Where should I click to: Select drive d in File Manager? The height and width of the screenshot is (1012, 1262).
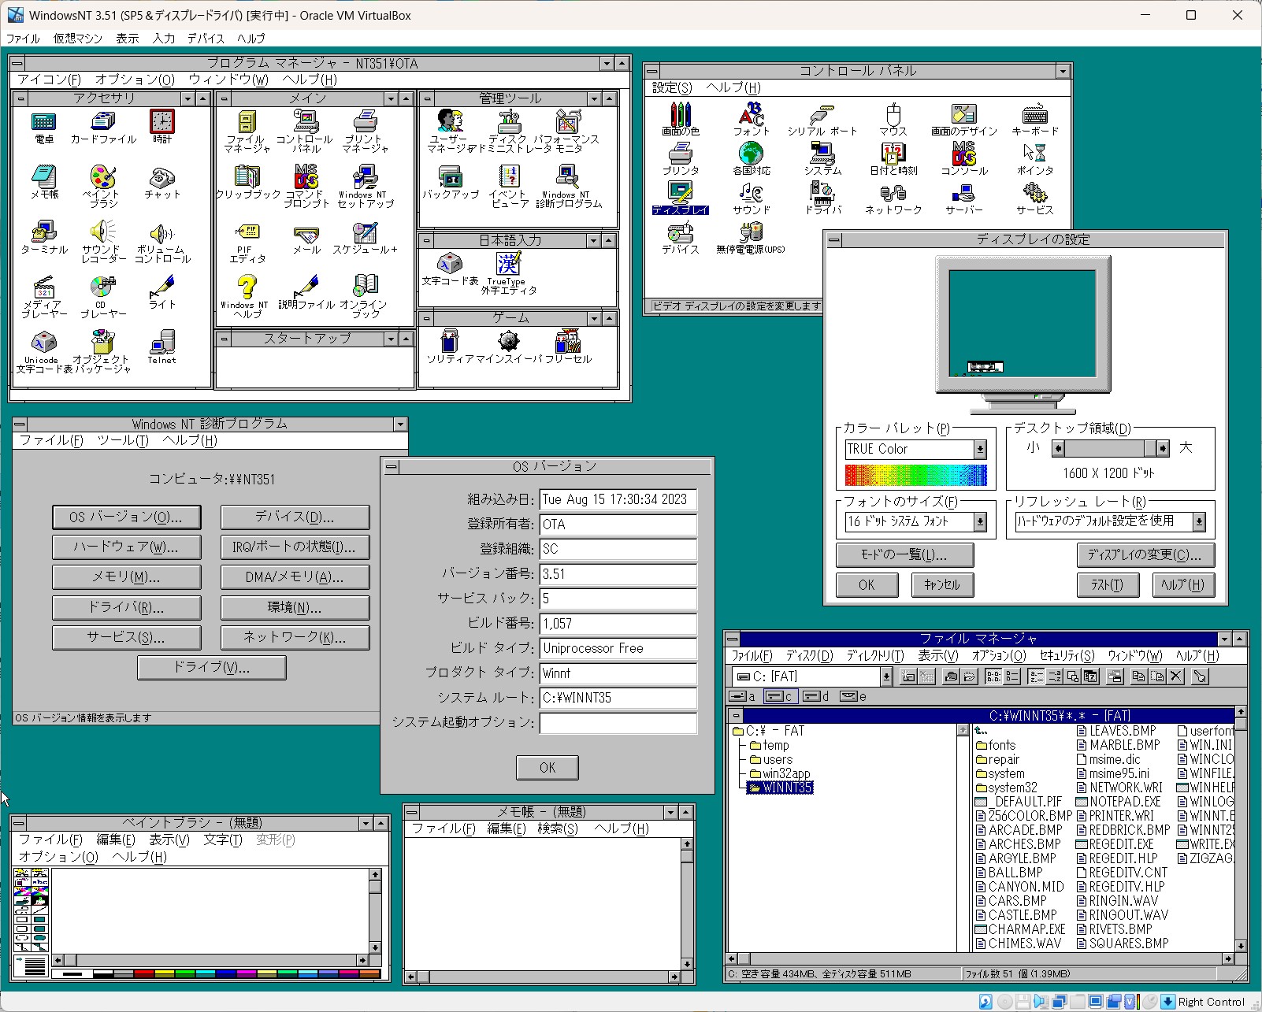815,696
